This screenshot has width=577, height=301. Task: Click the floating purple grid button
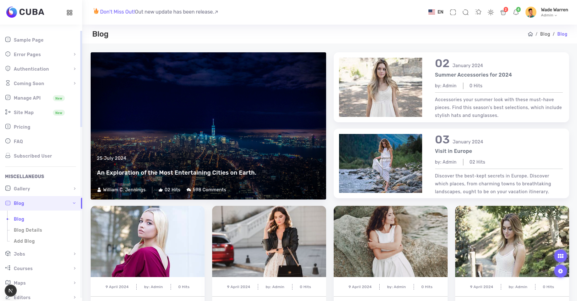tap(560, 256)
